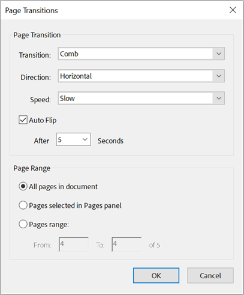Select All pages in document radio button

click(x=23, y=186)
